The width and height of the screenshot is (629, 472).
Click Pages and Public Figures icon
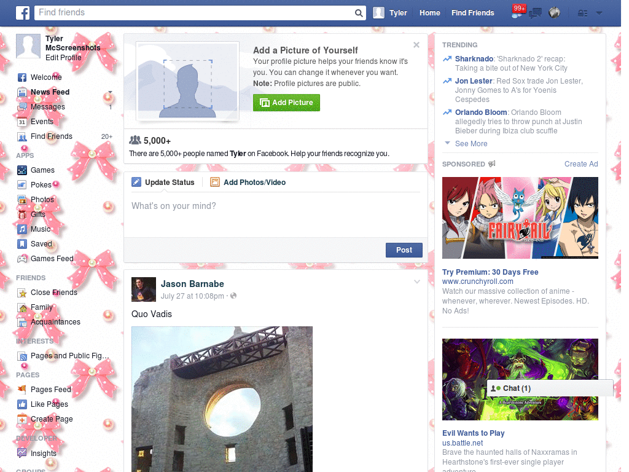tap(22, 356)
